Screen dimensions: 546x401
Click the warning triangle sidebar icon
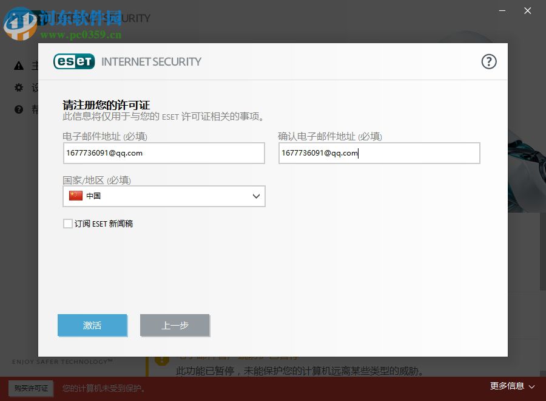pos(18,66)
